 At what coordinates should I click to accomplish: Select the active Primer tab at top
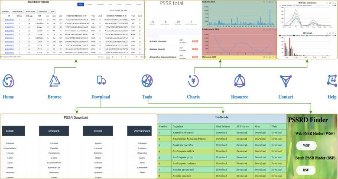click(x=81, y=4)
